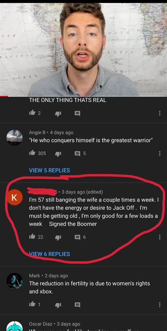This screenshot has height=331, width=167.
Task: Dislike Mark's comment
Action: click(x=58, y=305)
